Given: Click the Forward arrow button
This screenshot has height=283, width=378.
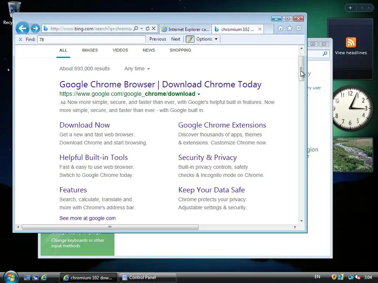Looking at the screenshot, I should point(35,29).
